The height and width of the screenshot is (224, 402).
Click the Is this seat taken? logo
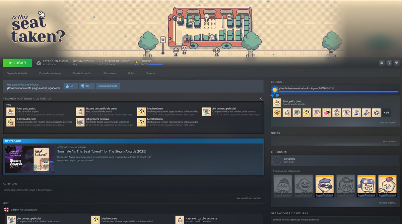38,27
